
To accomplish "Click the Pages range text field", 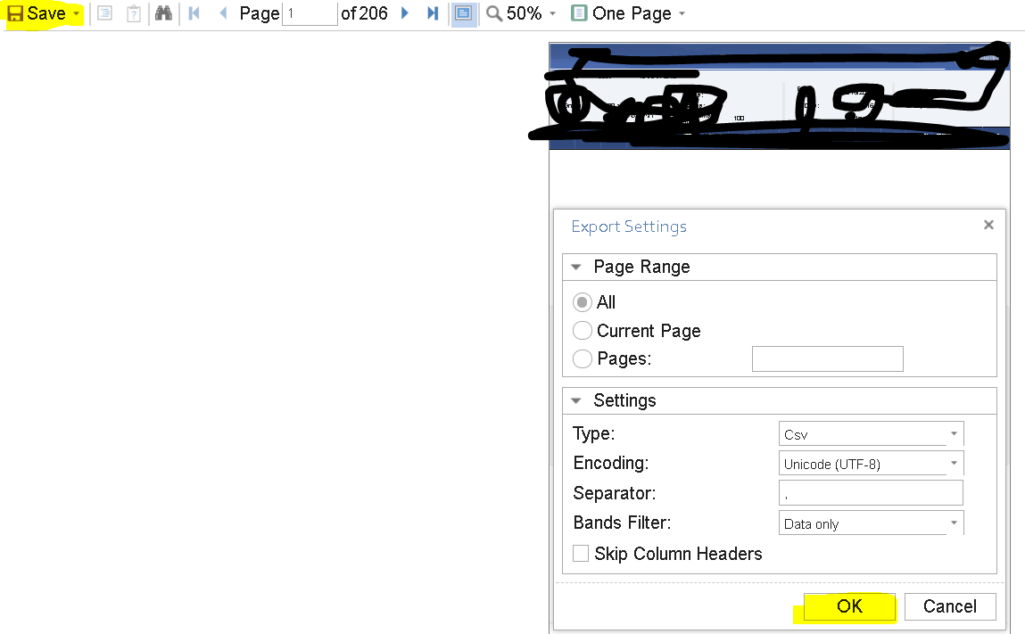I will pyautogui.click(x=828, y=358).
